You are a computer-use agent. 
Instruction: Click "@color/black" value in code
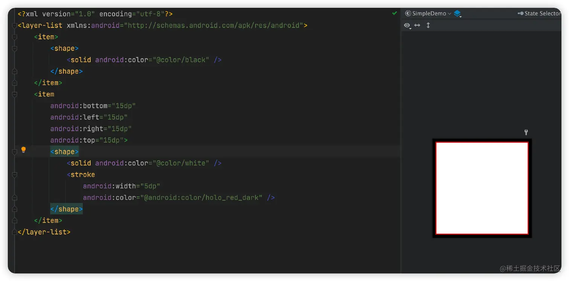[x=181, y=60]
